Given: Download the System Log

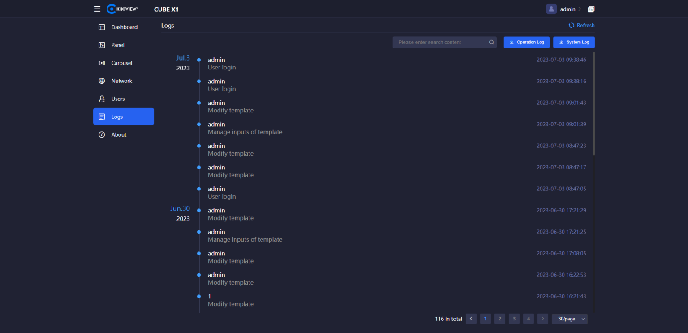Looking at the screenshot, I should 574,42.
